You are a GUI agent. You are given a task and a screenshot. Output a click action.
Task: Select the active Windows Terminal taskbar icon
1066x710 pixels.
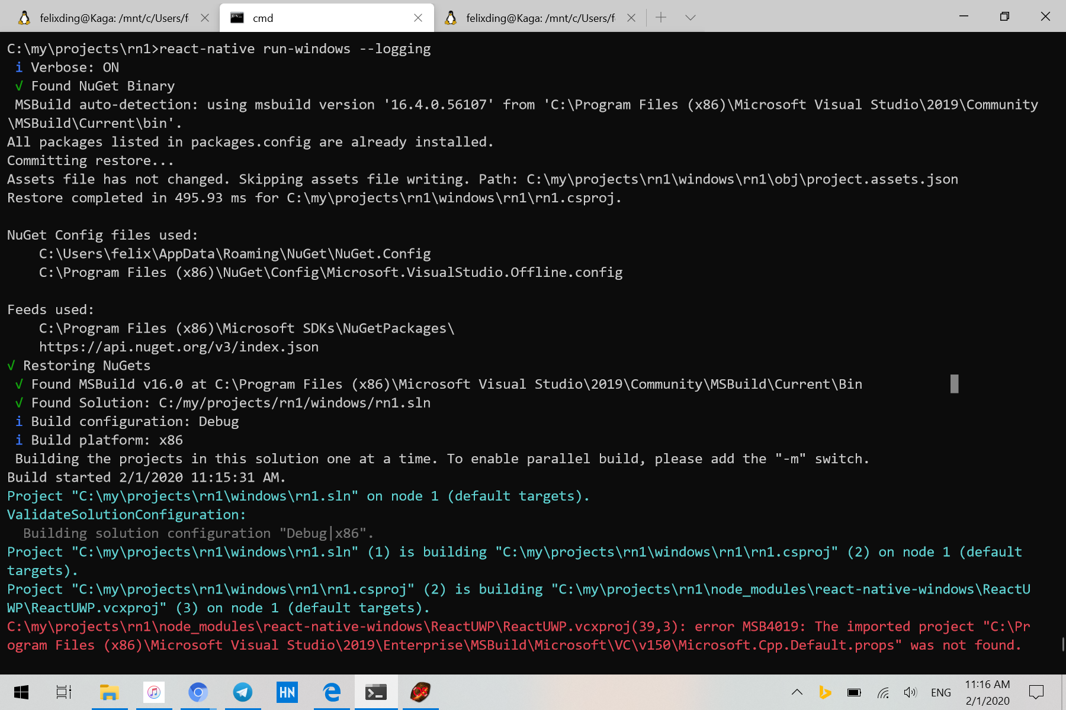[377, 692]
